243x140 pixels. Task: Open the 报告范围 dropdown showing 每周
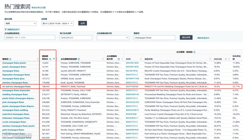pyautogui.click(x=21, y=24)
